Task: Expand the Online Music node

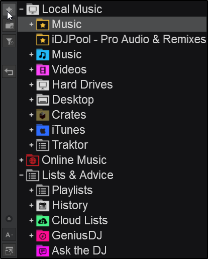Action: click(x=21, y=160)
